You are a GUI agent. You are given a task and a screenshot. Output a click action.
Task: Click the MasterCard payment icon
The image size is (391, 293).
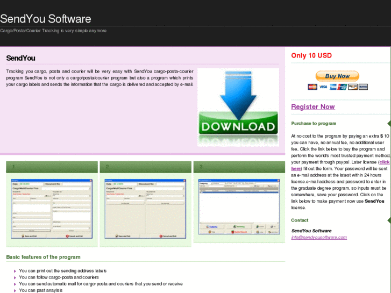coord(312,87)
